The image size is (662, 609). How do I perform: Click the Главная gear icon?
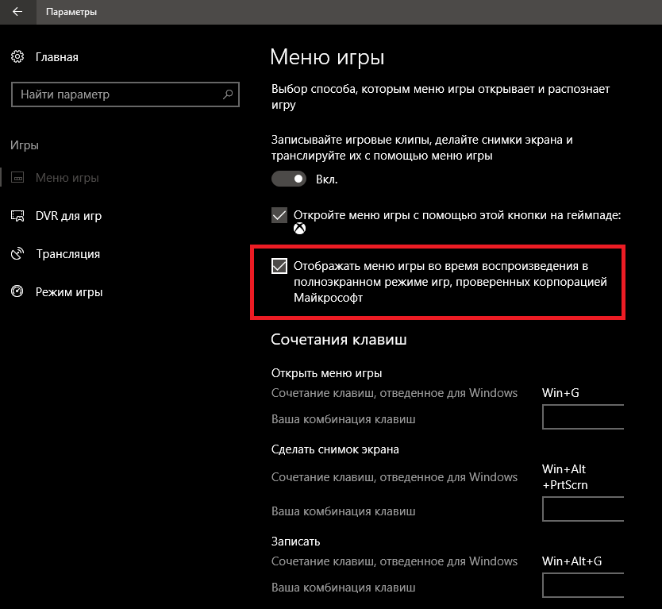(17, 57)
